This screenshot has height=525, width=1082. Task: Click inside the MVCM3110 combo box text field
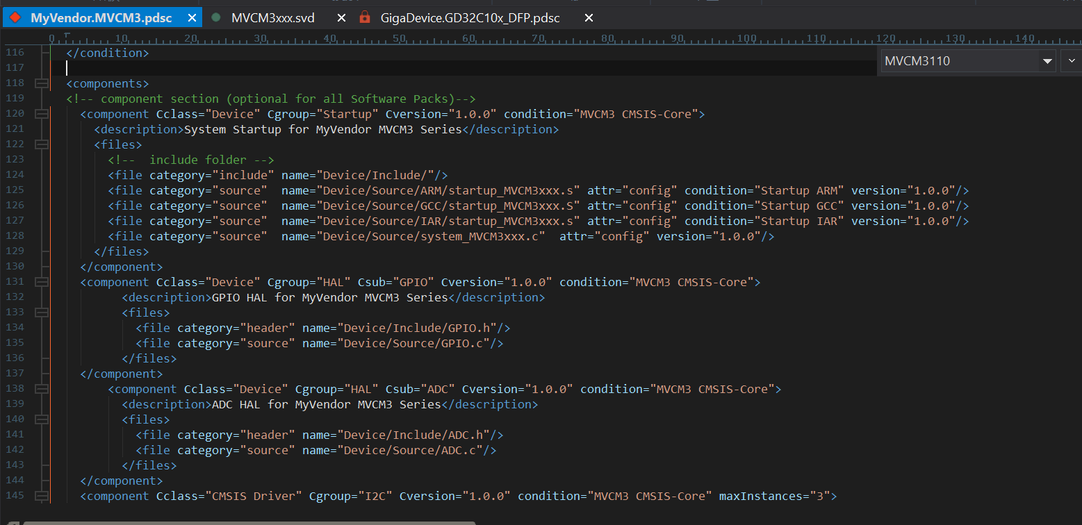958,61
